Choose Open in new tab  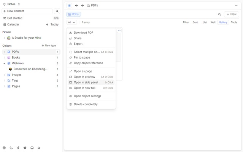pos(91,88)
